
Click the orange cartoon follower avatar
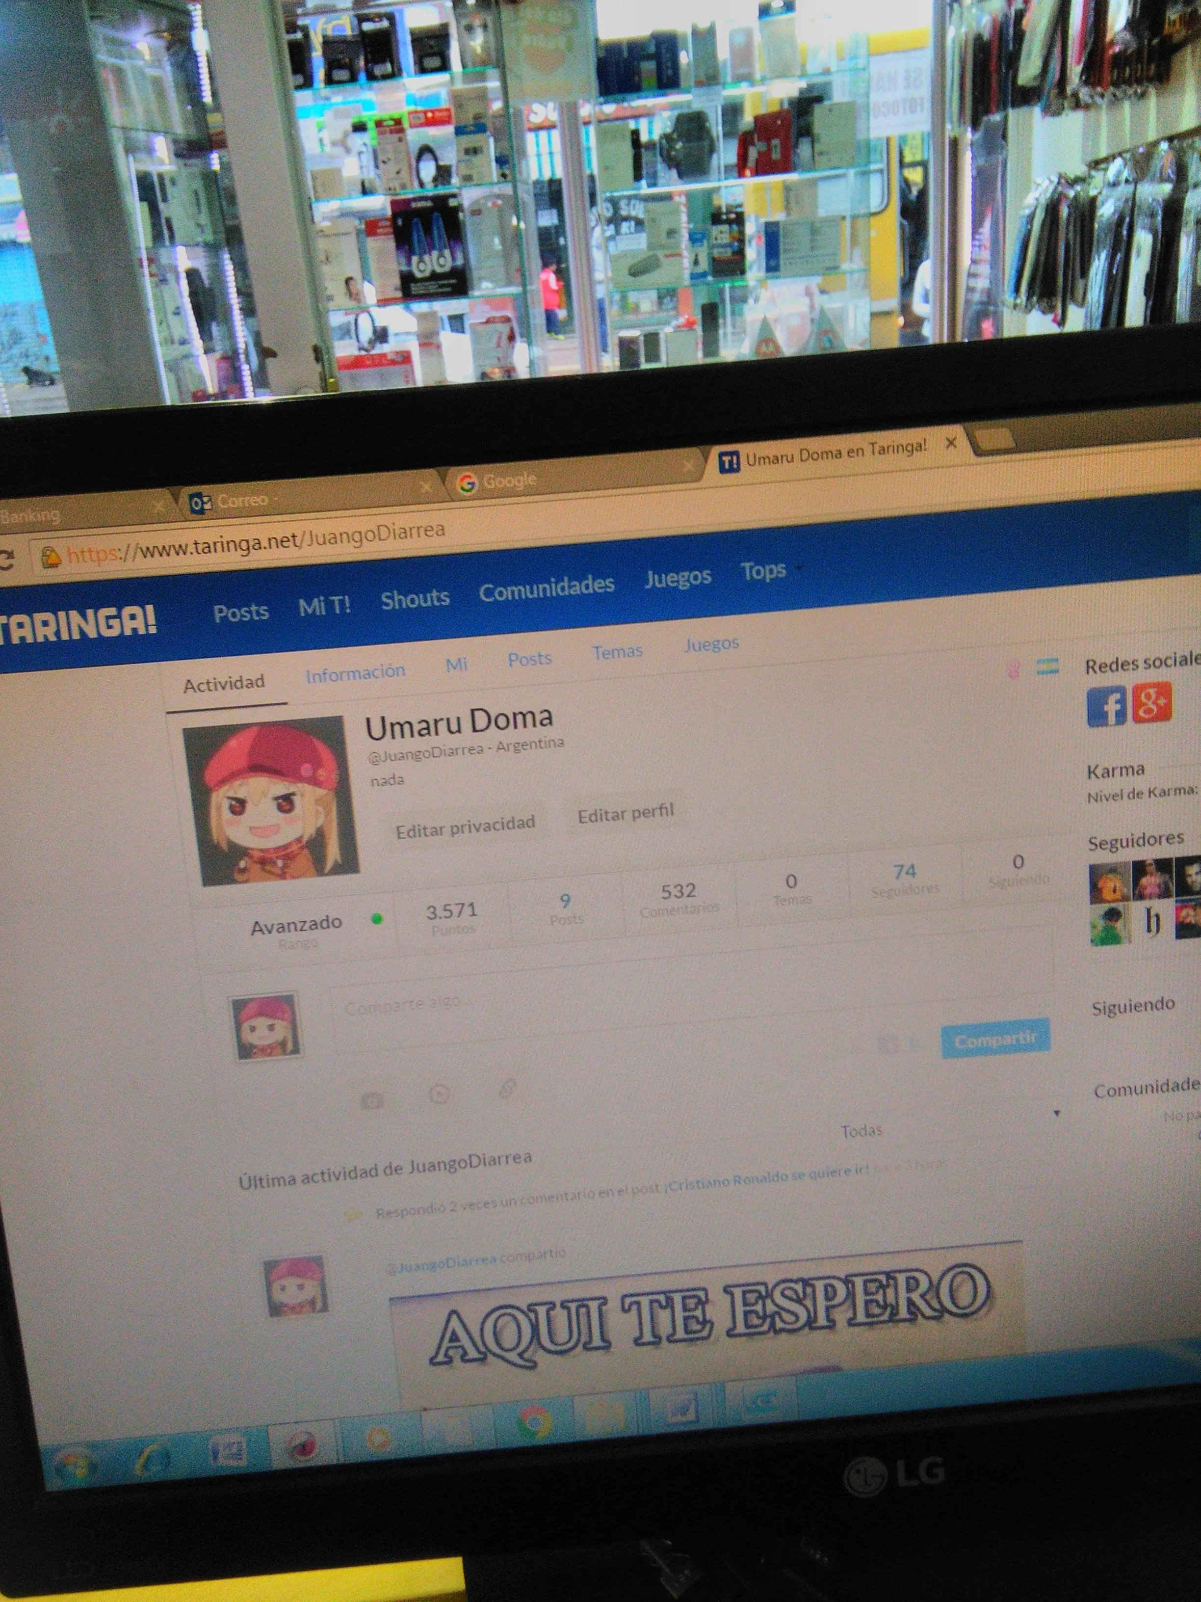click(1110, 882)
